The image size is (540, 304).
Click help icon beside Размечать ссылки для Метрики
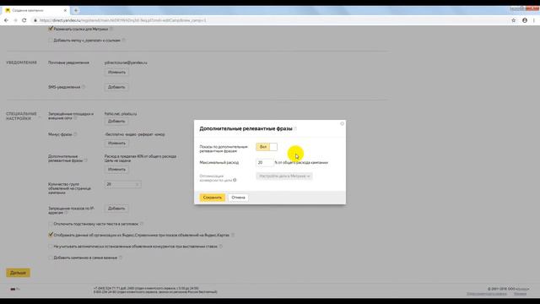tap(111, 29)
